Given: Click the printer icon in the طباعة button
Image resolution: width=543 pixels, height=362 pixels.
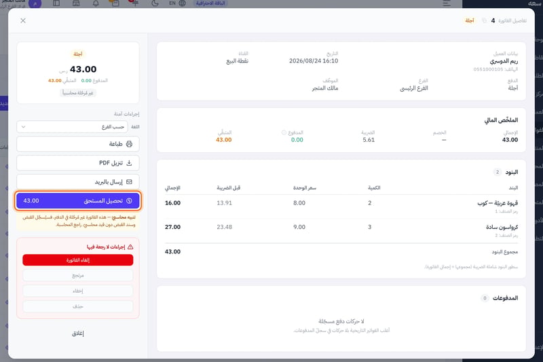Looking at the screenshot, I should pyautogui.click(x=129, y=144).
